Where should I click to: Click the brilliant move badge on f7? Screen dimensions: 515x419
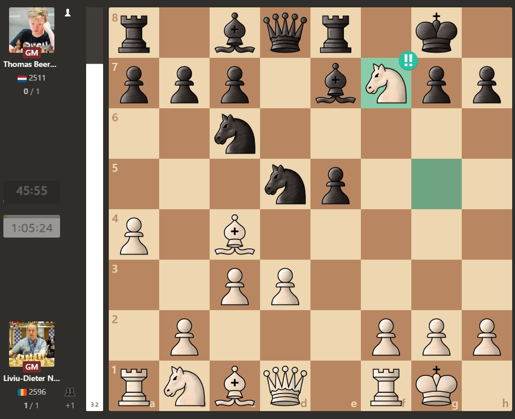408,61
